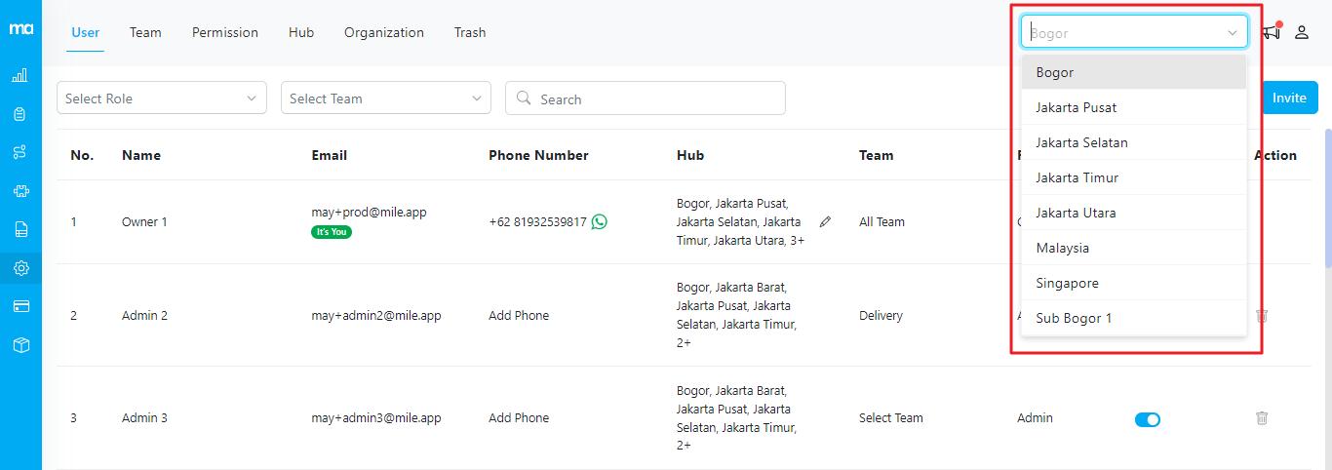The height and width of the screenshot is (470, 1332).
Task: Edit Owner 1's hub with pencil icon
Action: pyautogui.click(x=825, y=221)
